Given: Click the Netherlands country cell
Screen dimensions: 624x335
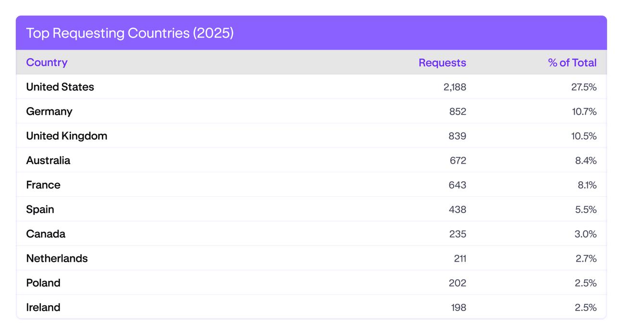Looking at the screenshot, I should click(x=57, y=258).
